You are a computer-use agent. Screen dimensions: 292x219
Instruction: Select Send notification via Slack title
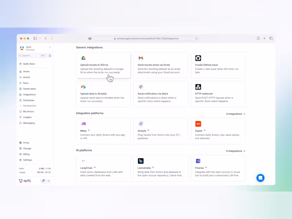tap(153, 94)
